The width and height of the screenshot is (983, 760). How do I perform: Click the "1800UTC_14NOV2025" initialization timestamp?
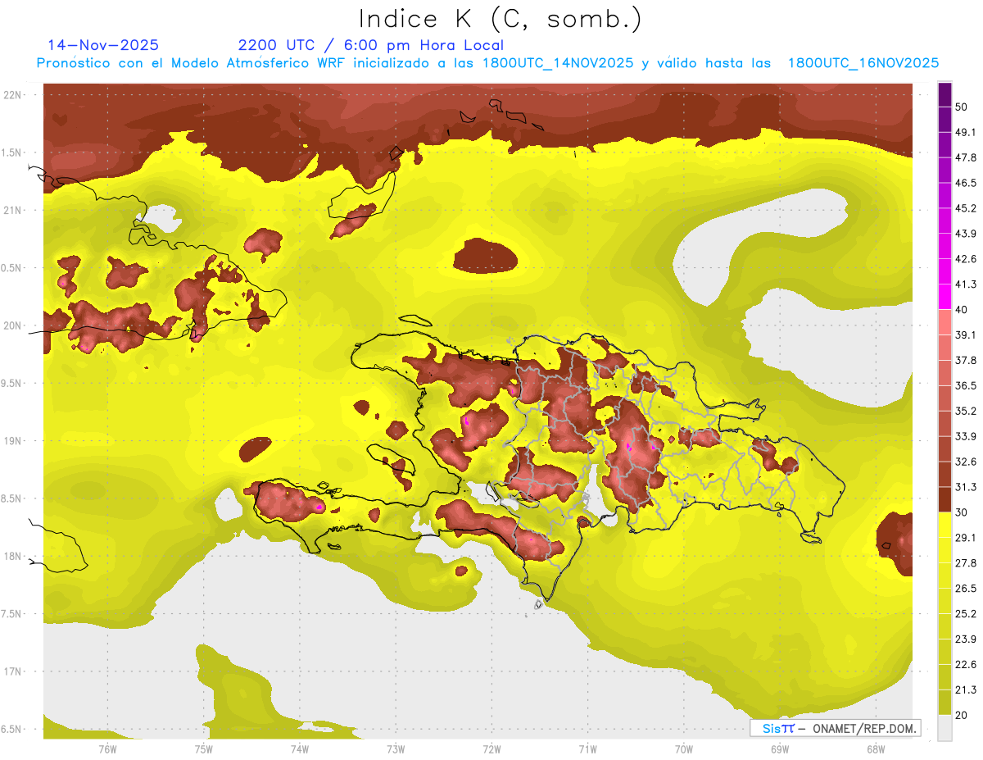coord(558,63)
